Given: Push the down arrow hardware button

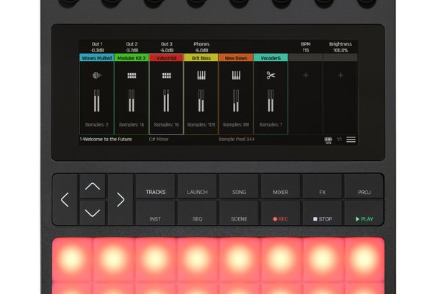Looking at the screenshot, I should click(x=93, y=212).
